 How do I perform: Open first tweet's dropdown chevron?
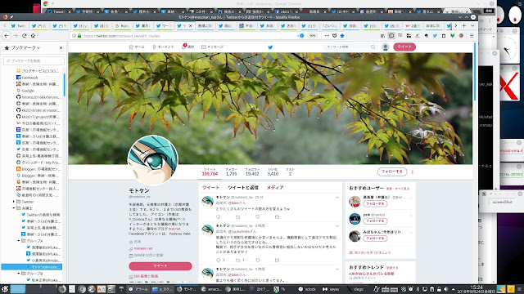[337, 198]
